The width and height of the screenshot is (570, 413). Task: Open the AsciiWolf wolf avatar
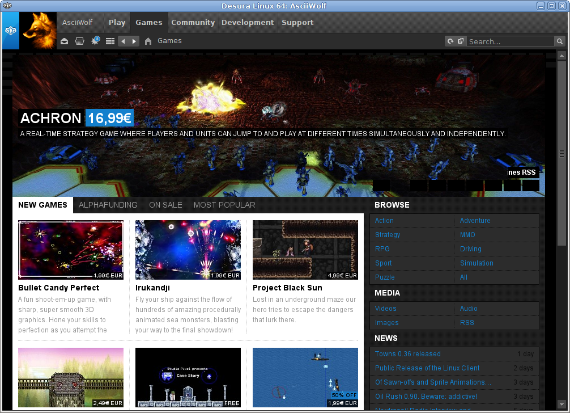click(38, 31)
